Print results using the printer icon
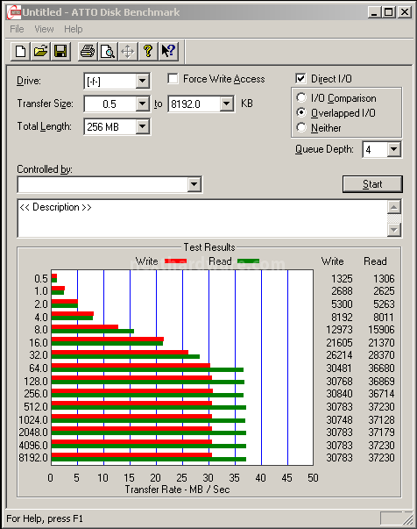Screen dimensions: 417x529 (88, 52)
